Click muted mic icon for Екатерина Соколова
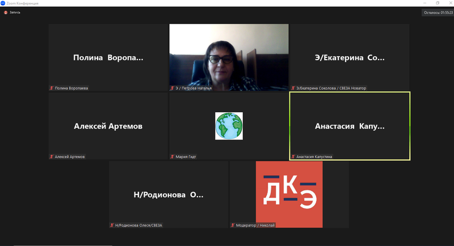The width and height of the screenshot is (454, 246). 293,88
